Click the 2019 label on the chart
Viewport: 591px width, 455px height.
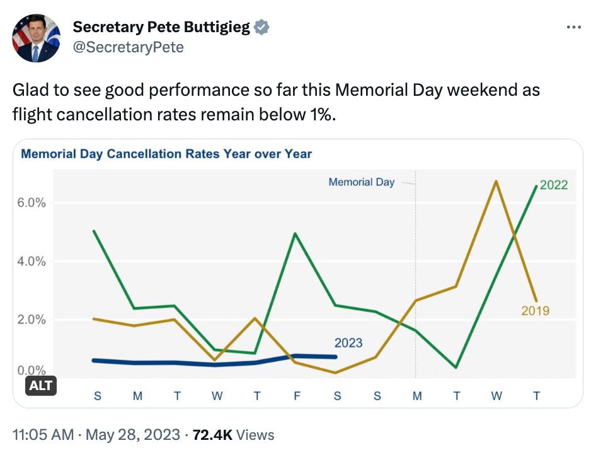[x=535, y=311]
